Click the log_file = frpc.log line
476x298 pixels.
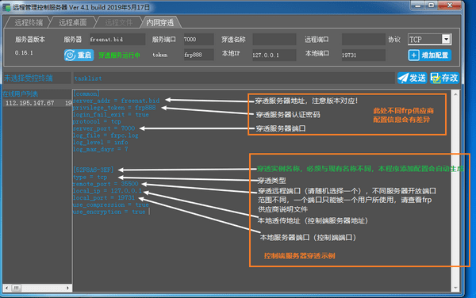[106, 136]
